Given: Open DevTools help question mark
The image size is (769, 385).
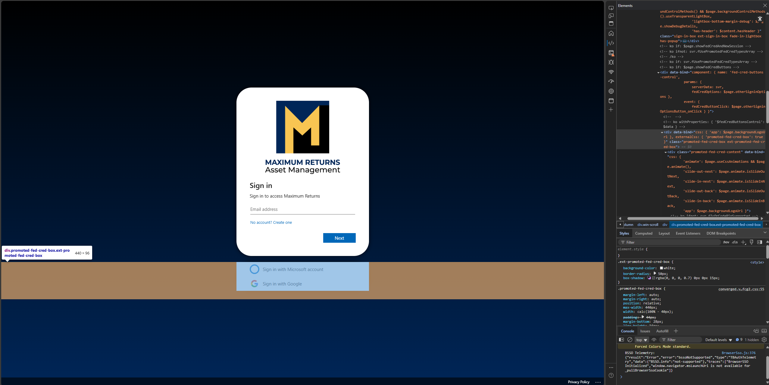Looking at the screenshot, I should coord(611,375).
